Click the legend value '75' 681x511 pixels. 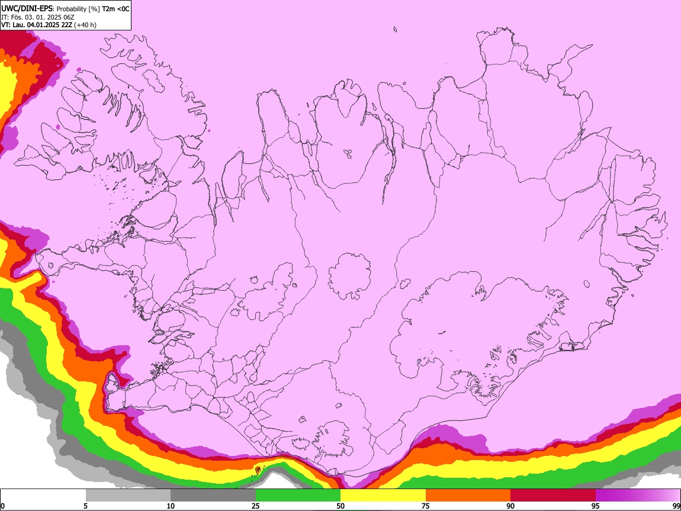coord(426,506)
